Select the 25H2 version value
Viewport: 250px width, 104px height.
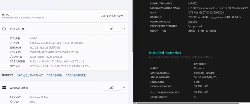tap(32, 102)
